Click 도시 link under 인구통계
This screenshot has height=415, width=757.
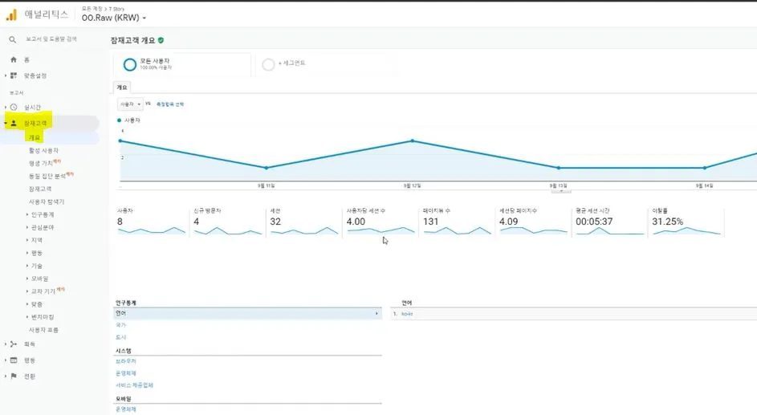tap(120, 337)
